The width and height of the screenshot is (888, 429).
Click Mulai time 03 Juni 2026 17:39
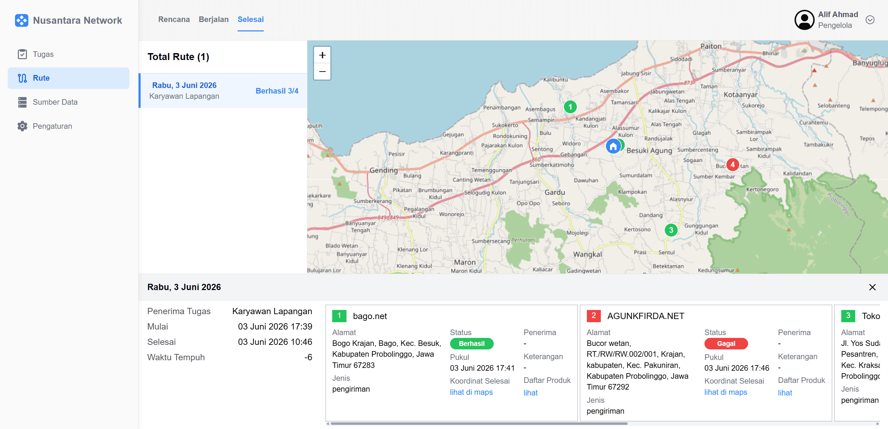tap(275, 326)
